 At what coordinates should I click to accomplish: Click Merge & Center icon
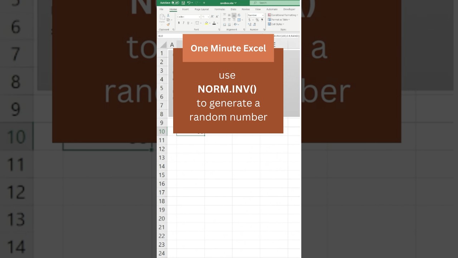[239, 20]
